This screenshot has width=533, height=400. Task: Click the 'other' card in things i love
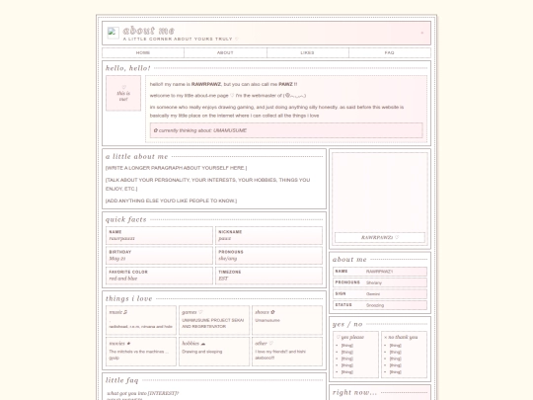tap(287, 352)
